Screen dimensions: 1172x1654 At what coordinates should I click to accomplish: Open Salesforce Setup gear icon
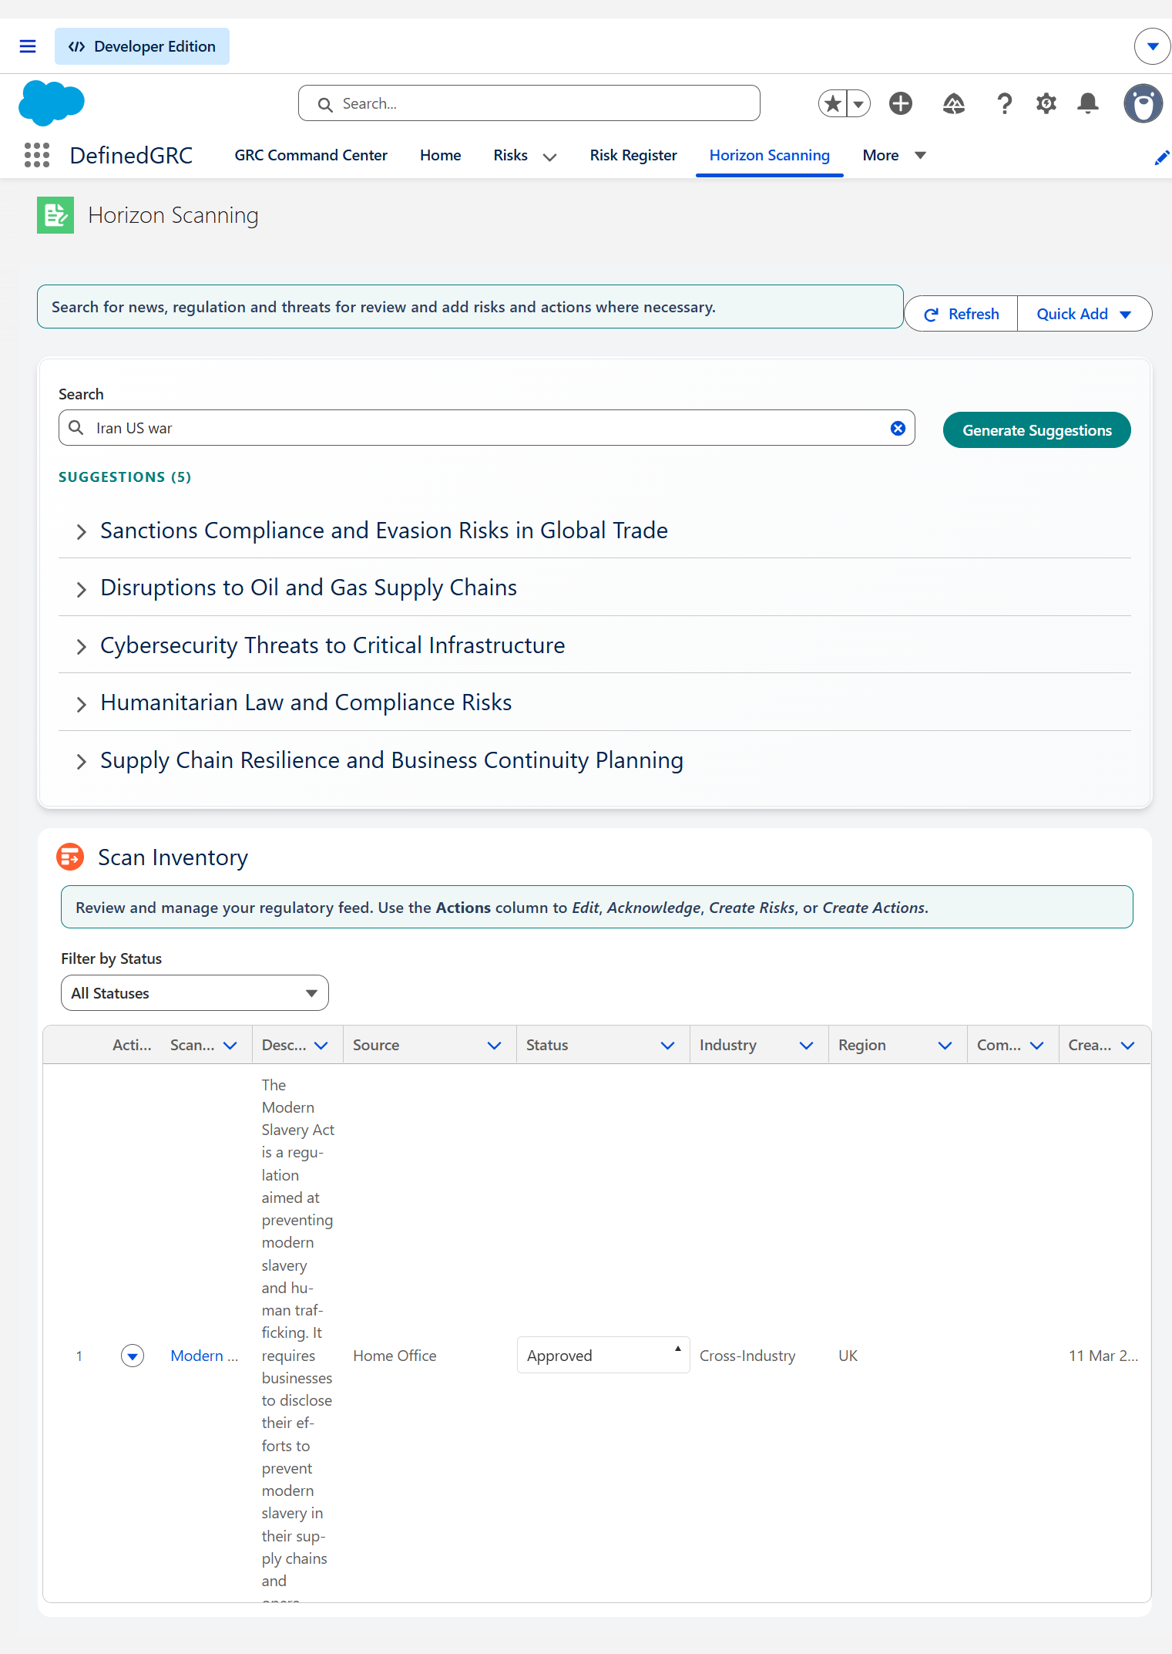[1046, 103]
